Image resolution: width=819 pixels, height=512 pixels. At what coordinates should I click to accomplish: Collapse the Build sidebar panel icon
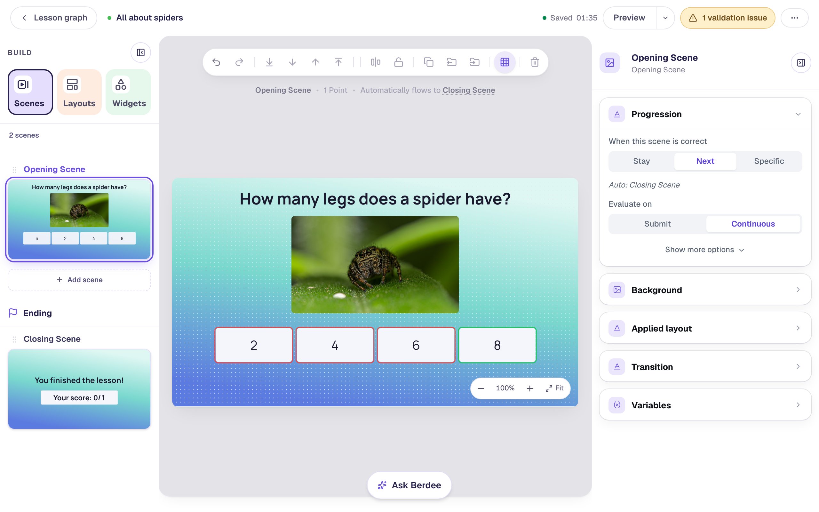coord(141,52)
